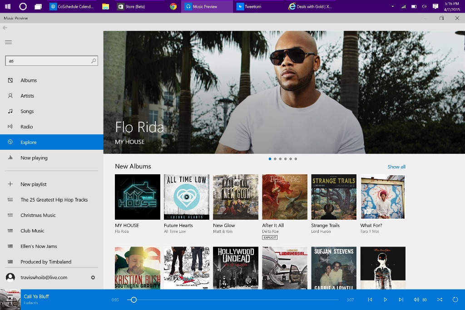Open settings via the gear icon
Image resolution: width=465 pixels, height=310 pixels.
tap(93, 277)
